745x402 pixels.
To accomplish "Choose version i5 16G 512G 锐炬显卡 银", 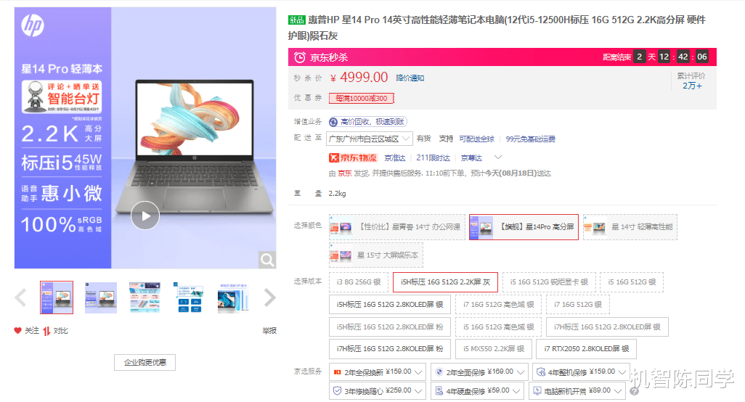I will pos(549,282).
